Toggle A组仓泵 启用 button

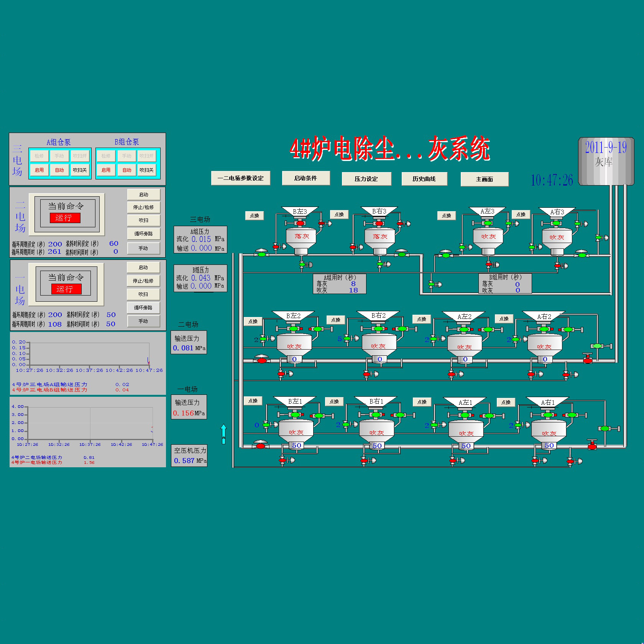pos(39,170)
